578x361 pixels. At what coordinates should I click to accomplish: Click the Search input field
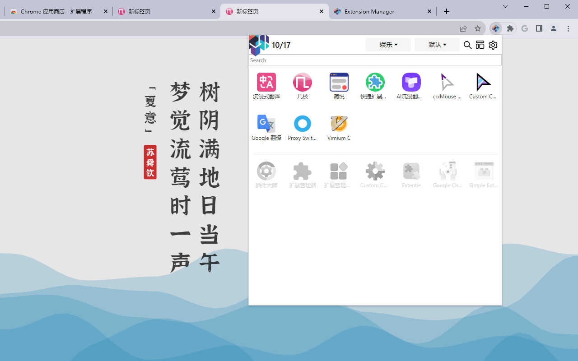coord(375,60)
